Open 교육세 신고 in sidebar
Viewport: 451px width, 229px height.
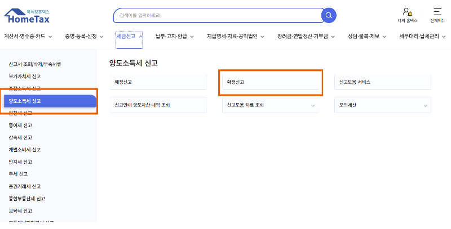click(x=20, y=210)
